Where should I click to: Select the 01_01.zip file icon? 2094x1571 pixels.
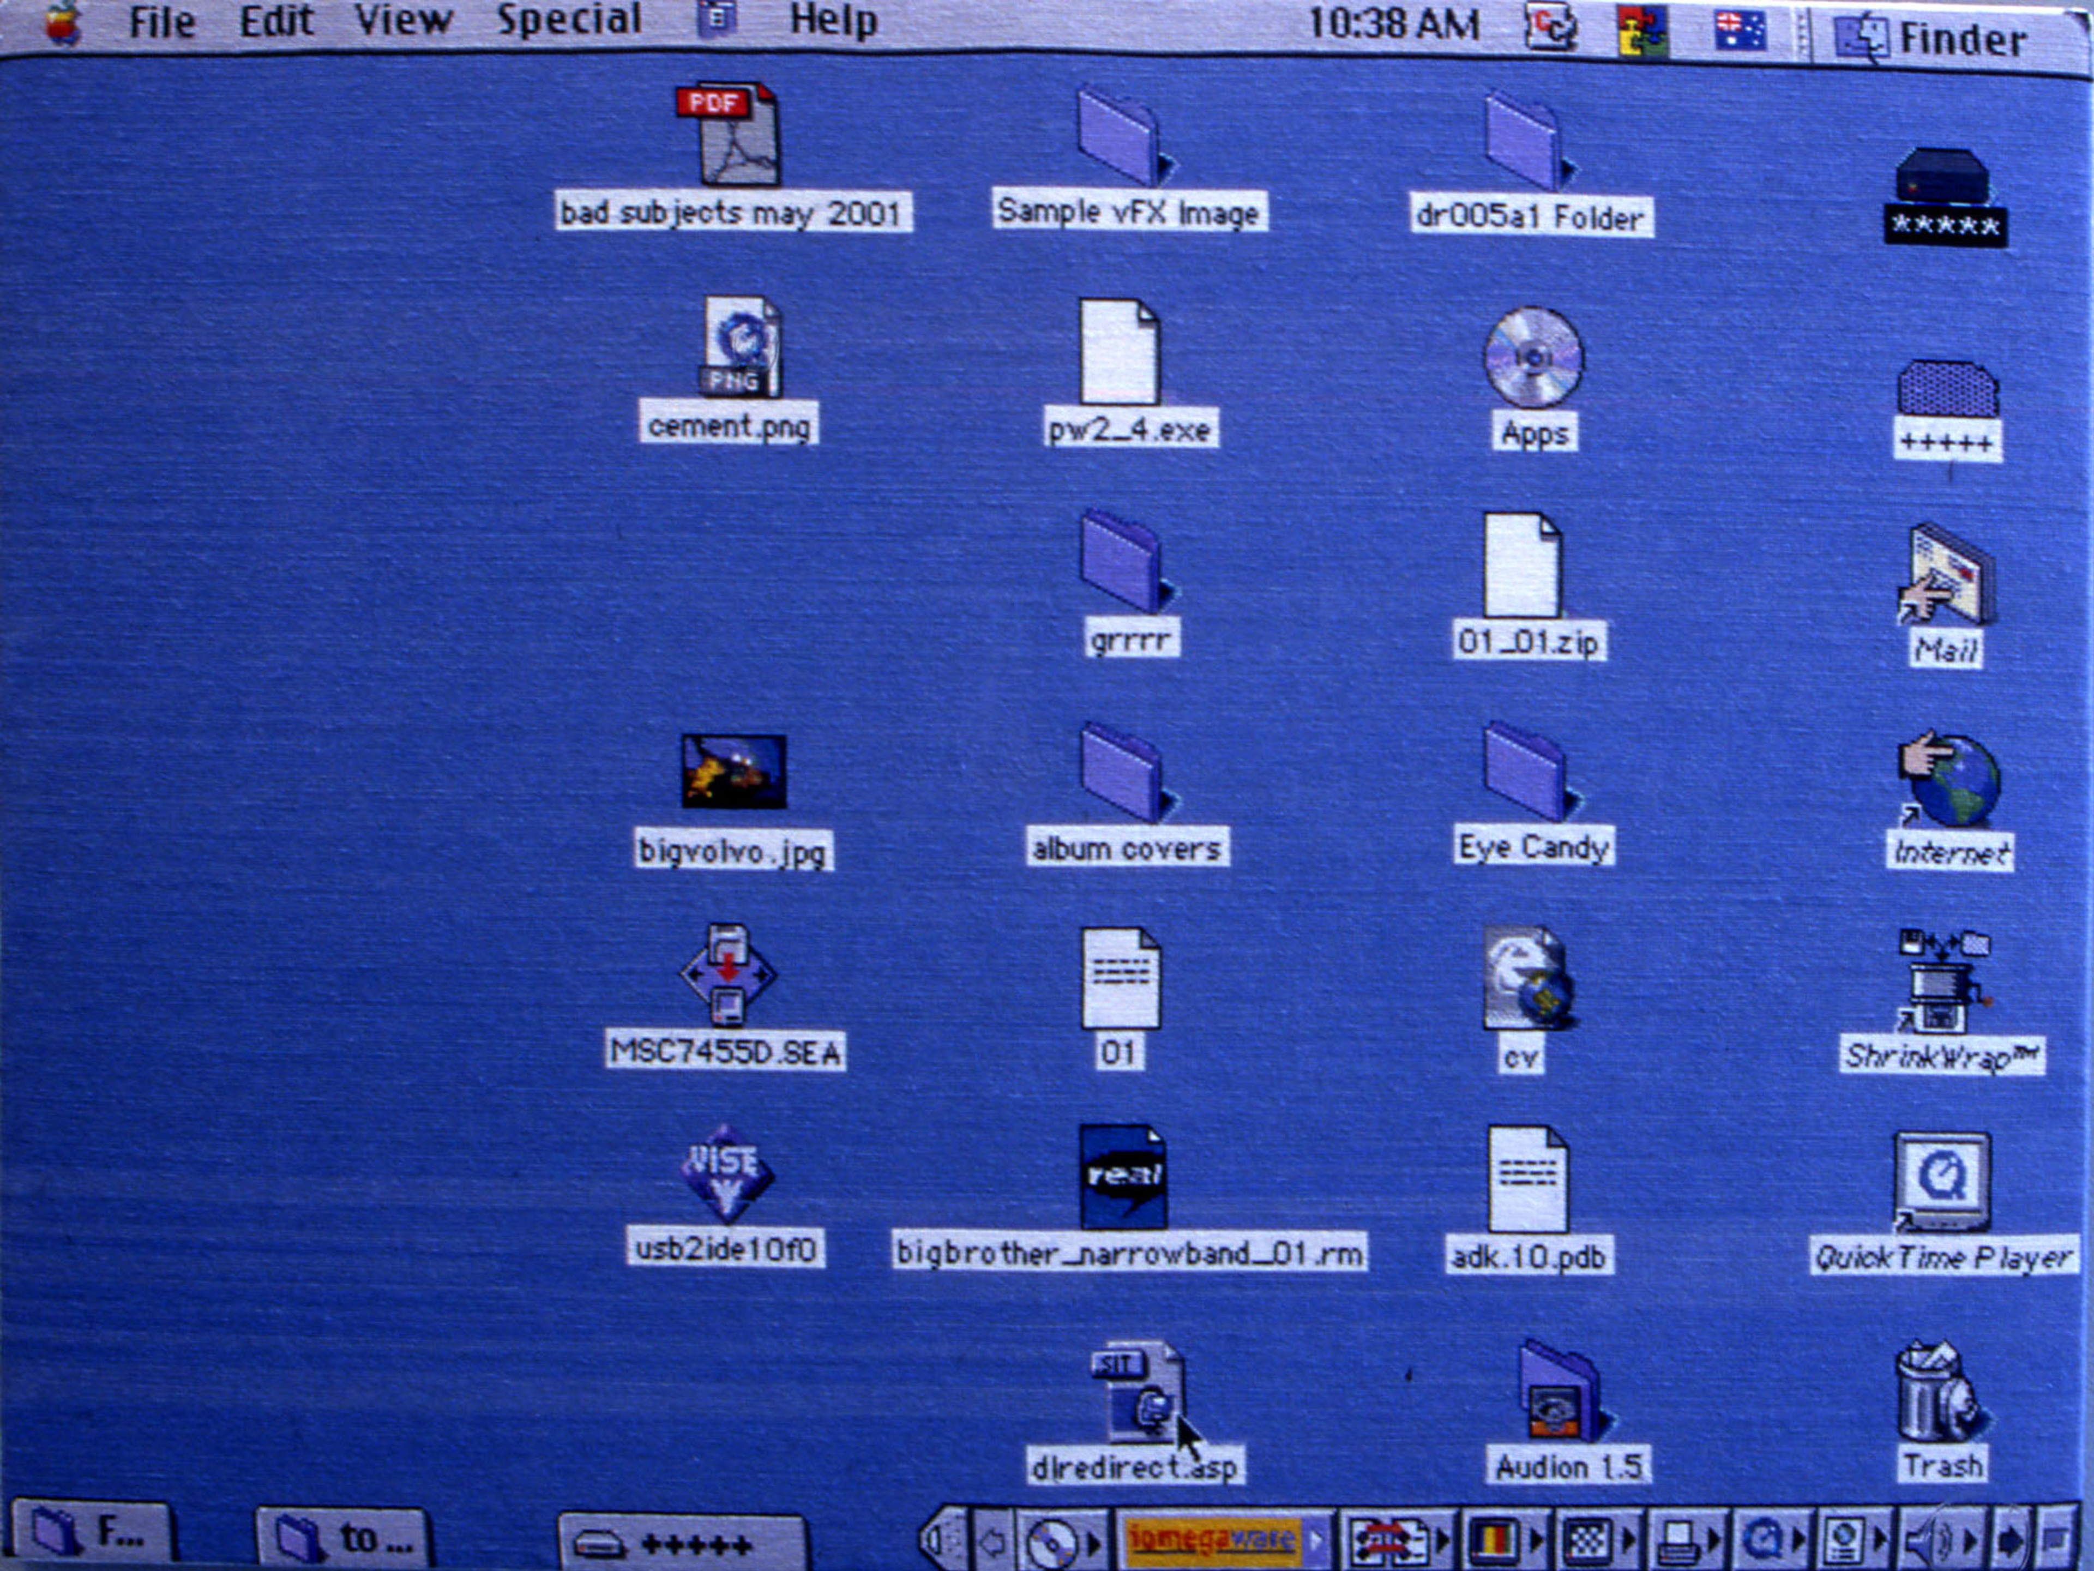(x=1522, y=565)
